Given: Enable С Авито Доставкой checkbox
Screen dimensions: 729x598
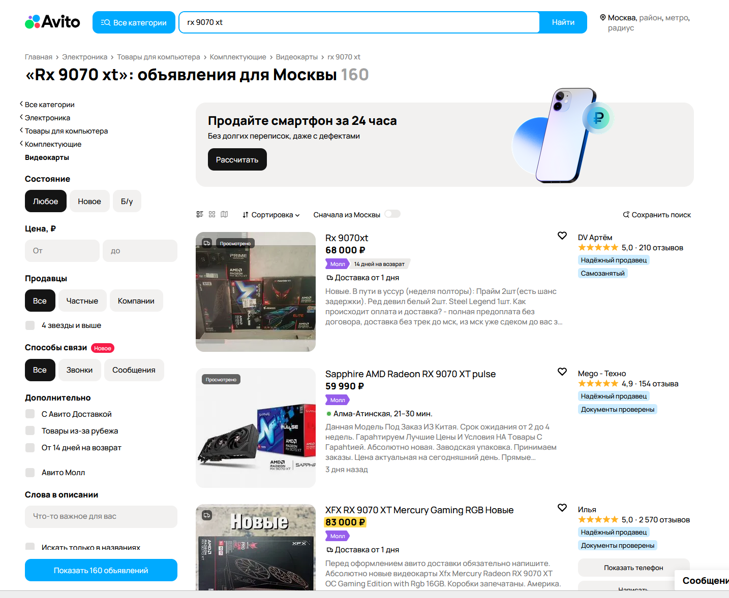Looking at the screenshot, I should coord(30,414).
